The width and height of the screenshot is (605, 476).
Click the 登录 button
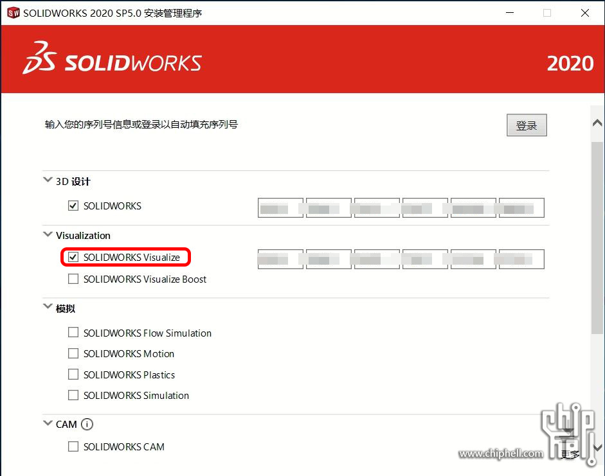click(527, 125)
